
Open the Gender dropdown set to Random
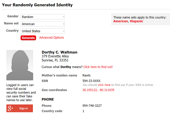click(x=43, y=17)
